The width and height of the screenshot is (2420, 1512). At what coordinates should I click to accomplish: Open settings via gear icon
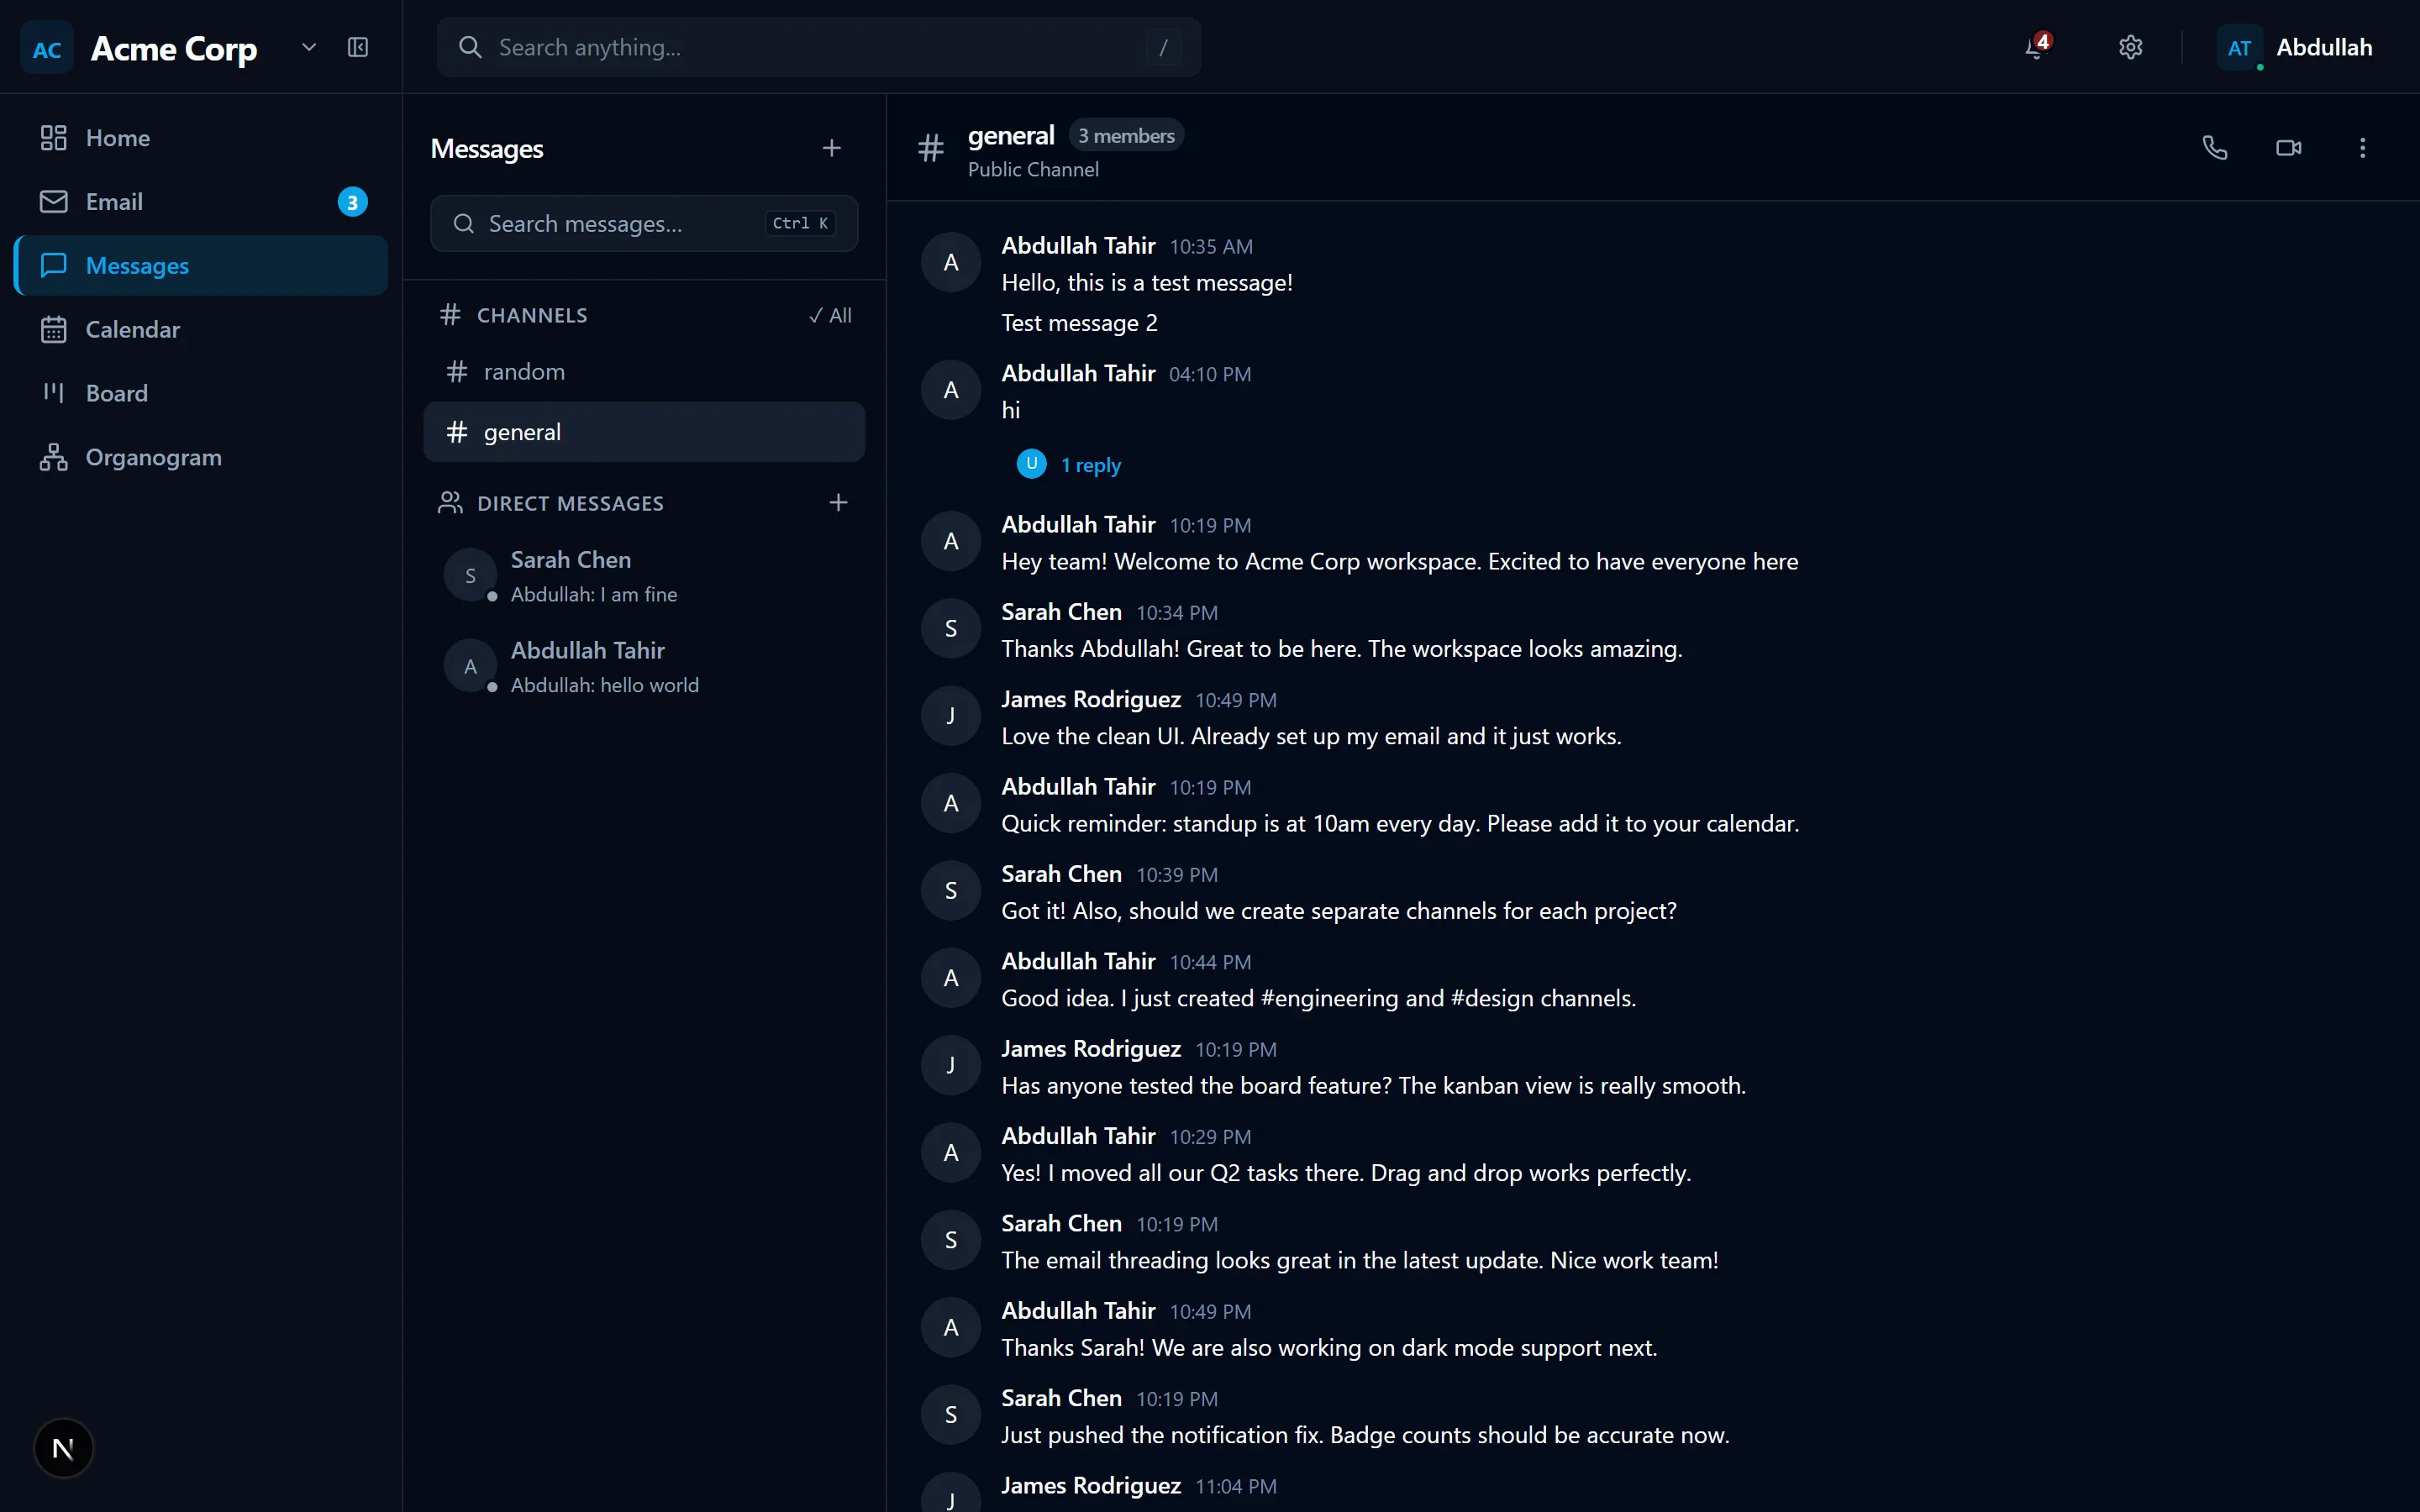click(2130, 47)
